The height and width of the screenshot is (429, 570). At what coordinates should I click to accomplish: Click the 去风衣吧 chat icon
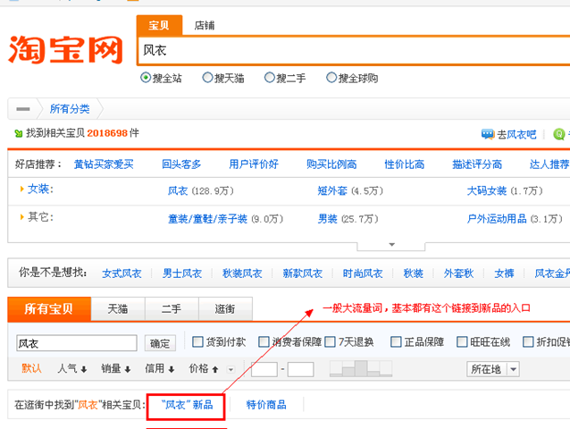click(x=487, y=134)
